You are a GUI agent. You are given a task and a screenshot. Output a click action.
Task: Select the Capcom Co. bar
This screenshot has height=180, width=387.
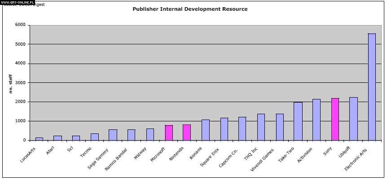click(x=242, y=129)
